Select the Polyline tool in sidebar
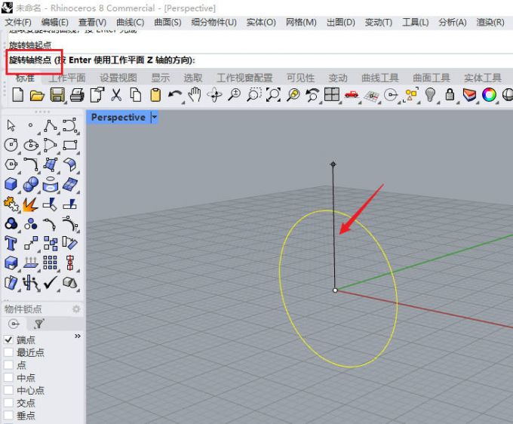Image resolution: width=513 pixels, height=424 pixels. coord(50,126)
